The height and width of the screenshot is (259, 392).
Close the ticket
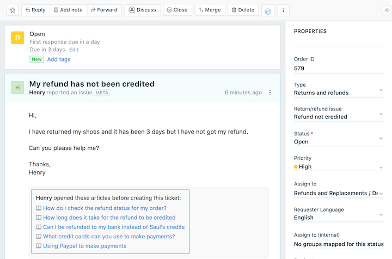177,10
